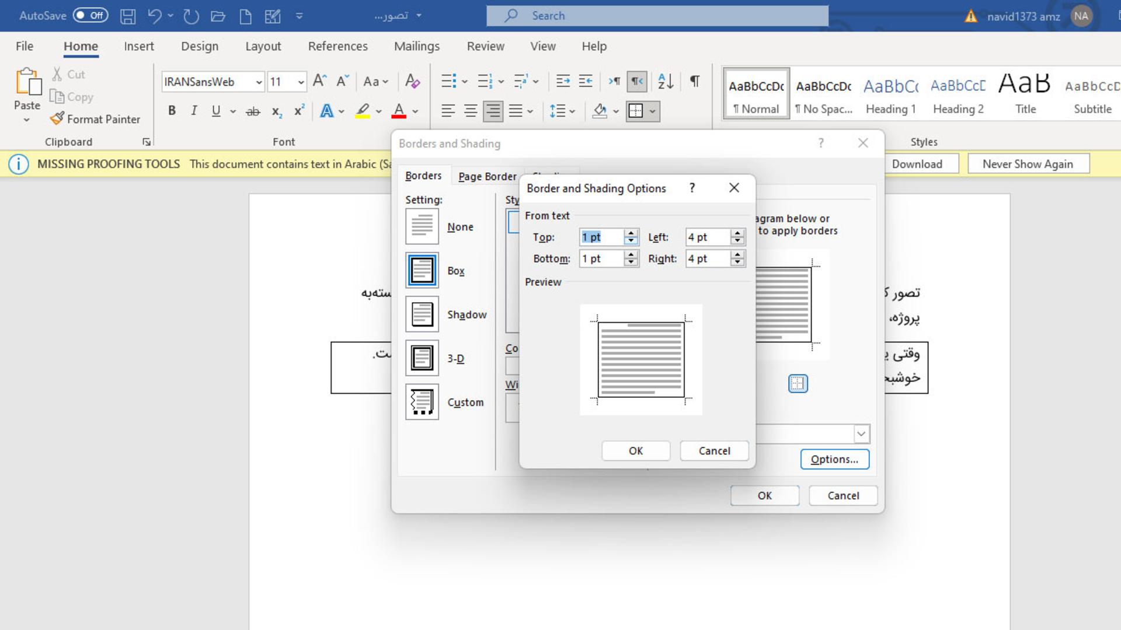1121x630 pixels.
Task: Open the Insert ribbon tab
Action: coord(139,46)
